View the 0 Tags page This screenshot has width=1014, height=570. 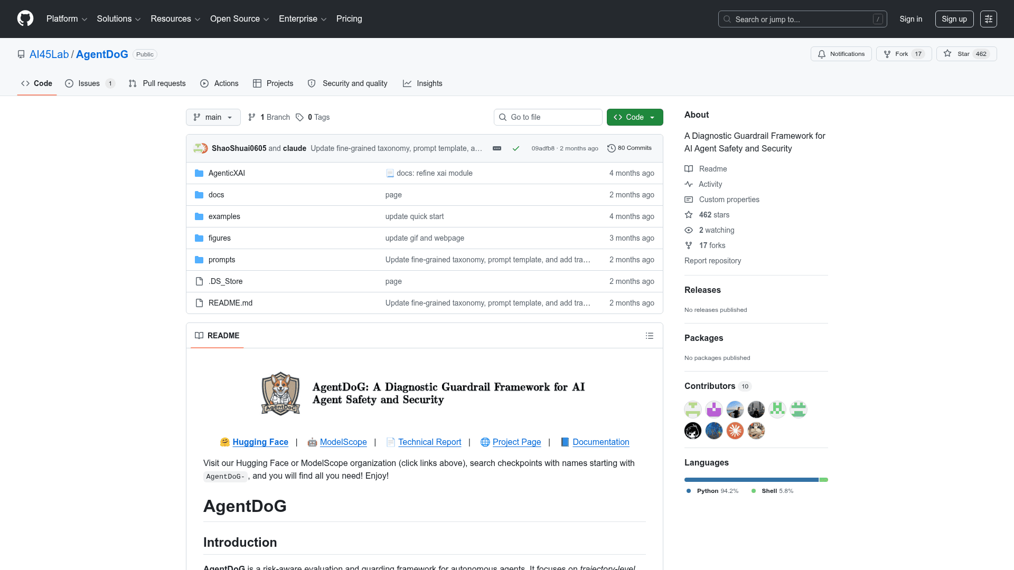coord(313,117)
